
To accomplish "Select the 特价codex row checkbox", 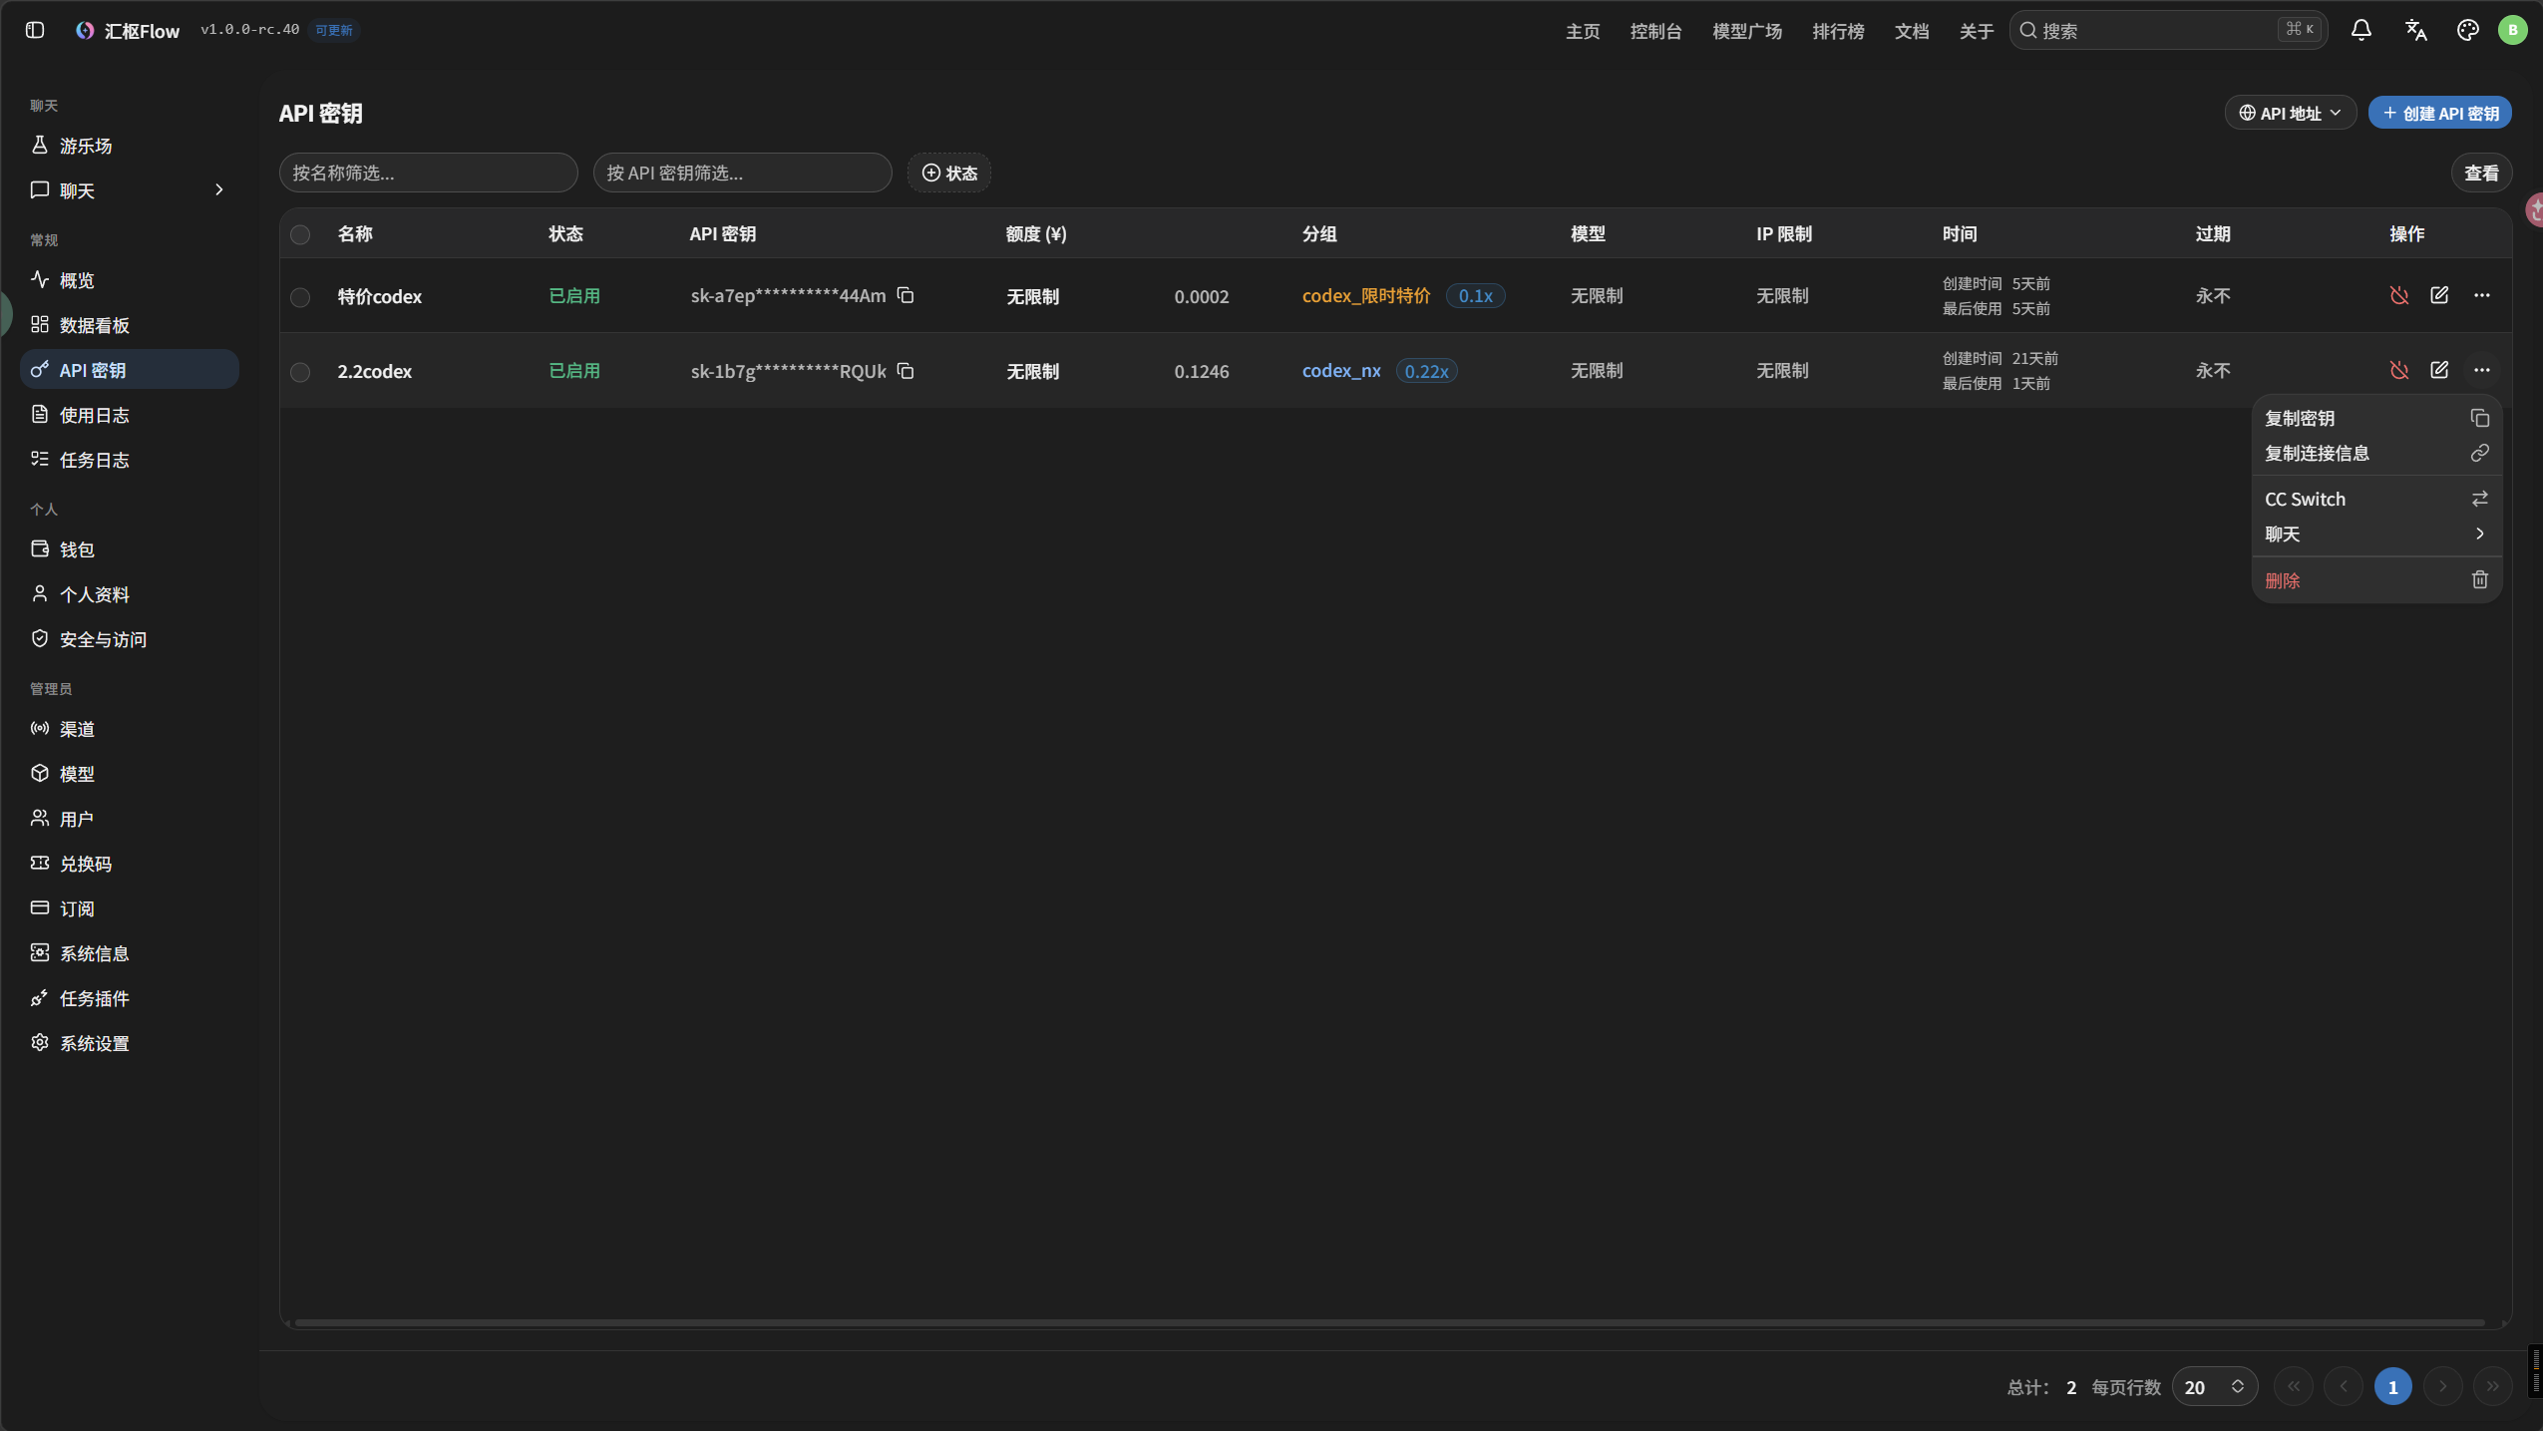I will coord(300,297).
